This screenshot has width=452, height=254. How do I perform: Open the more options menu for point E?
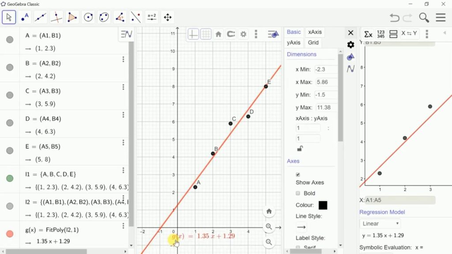click(x=124, y=142)
